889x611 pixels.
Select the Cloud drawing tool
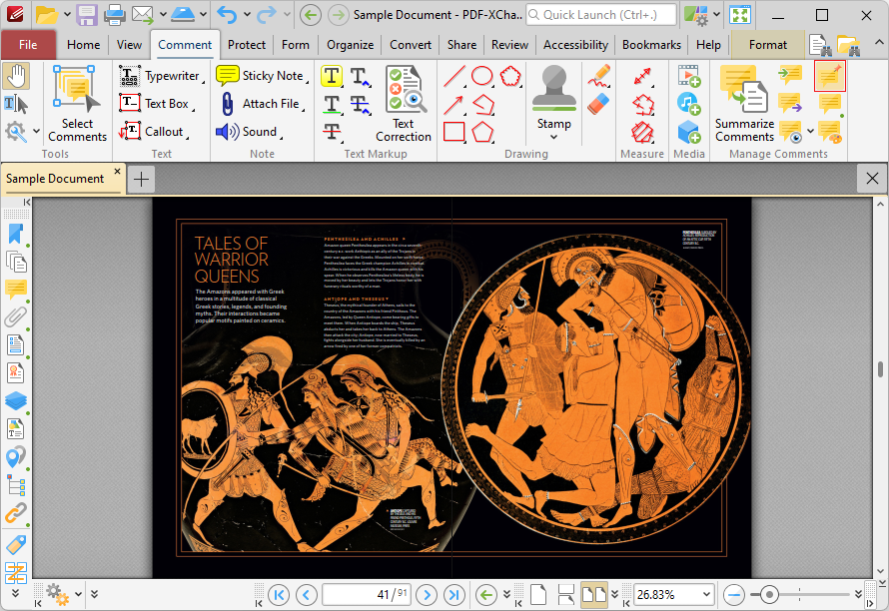[510, 76]
